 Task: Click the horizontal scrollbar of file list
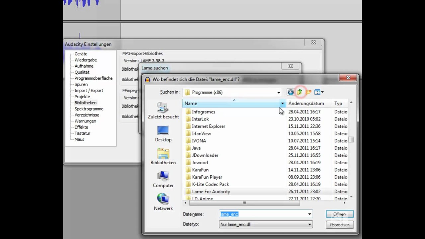[x=244, y=203]
